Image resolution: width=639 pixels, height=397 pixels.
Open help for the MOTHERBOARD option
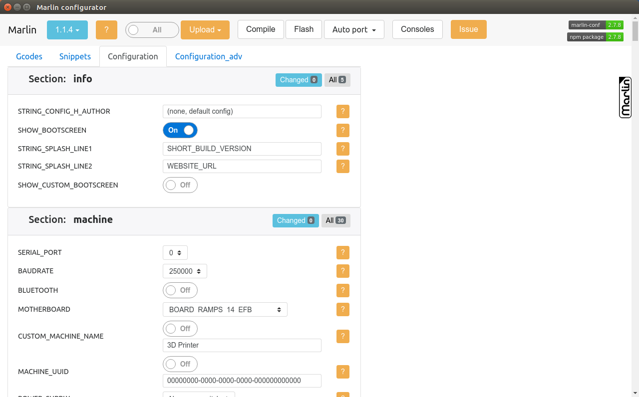tap(342, 309)
